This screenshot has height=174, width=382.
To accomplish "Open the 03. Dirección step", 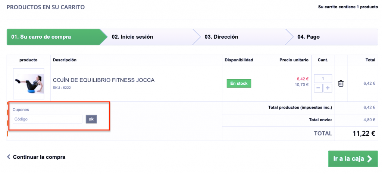I will pyautogui.click(x=222, y=37).
